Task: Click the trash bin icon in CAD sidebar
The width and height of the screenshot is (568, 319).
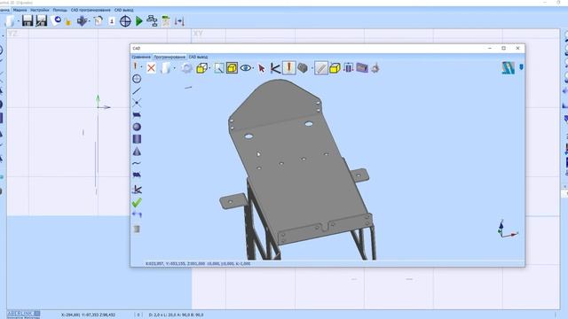Action: (x=137, y=229)
